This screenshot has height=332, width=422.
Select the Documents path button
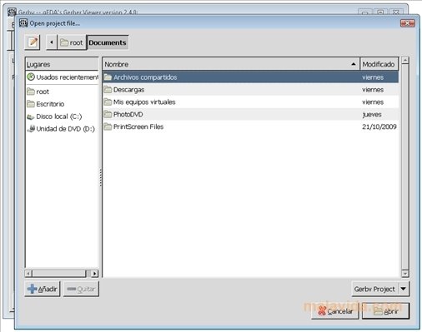point(108,42)
